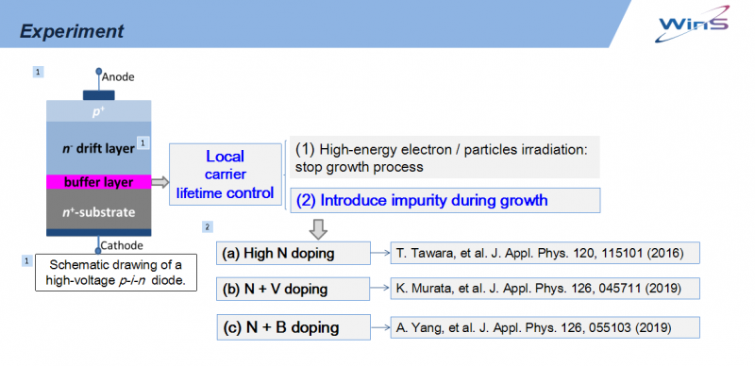755x366 pixels.
Task: Select animation marker 1 beside drift layer
Action: [x=143, y=142]
